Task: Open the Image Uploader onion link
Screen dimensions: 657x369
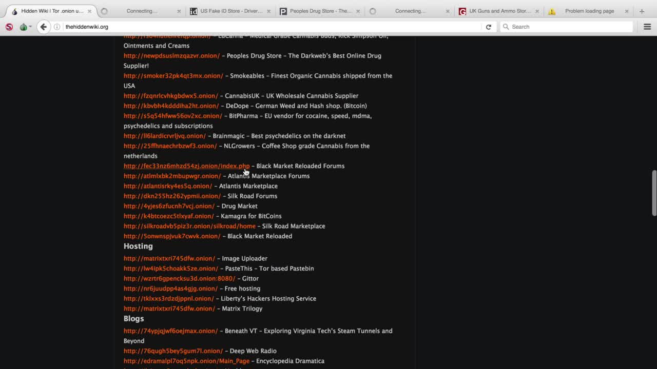Action: (x=169, y=258)
